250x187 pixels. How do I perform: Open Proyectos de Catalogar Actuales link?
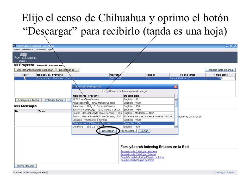point(139,151)
